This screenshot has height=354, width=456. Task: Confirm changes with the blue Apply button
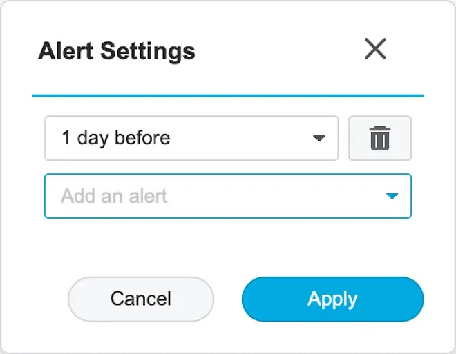[332, 299]
